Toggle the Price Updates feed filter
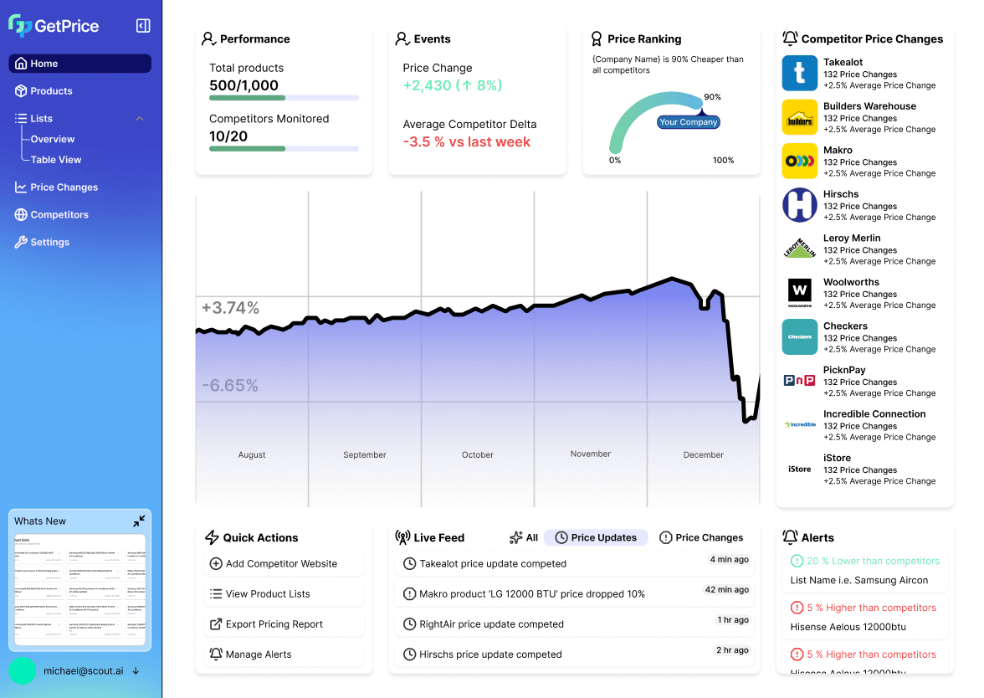Screen dimensions: 984x698 595,537
